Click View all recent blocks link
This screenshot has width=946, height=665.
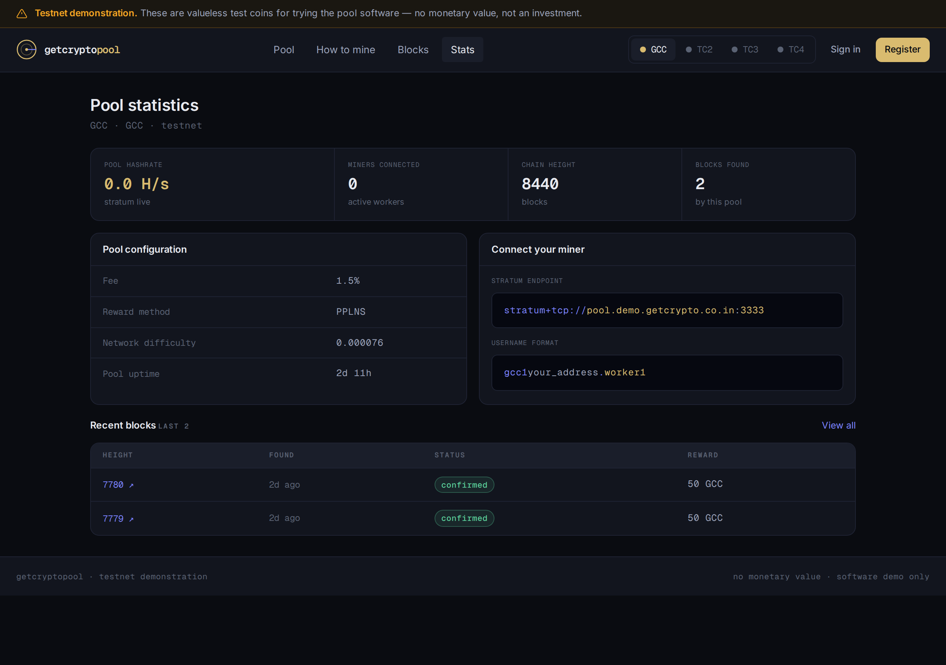click(838, 425)
